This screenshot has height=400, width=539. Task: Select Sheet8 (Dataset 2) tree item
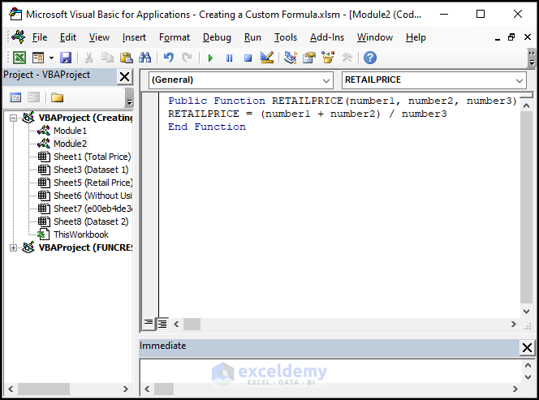(x=91, y=222)
